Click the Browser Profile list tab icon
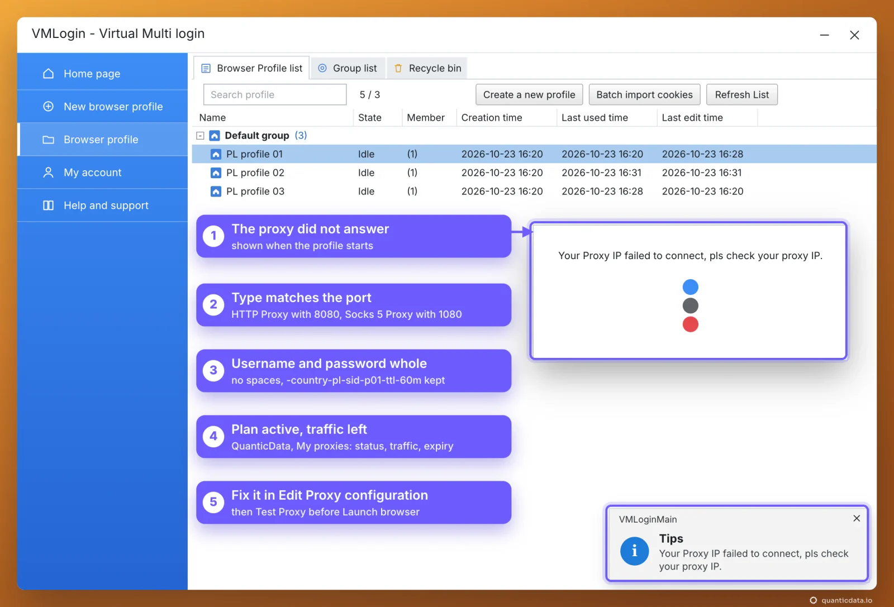894x607 pixels. (x=206, y=68)
